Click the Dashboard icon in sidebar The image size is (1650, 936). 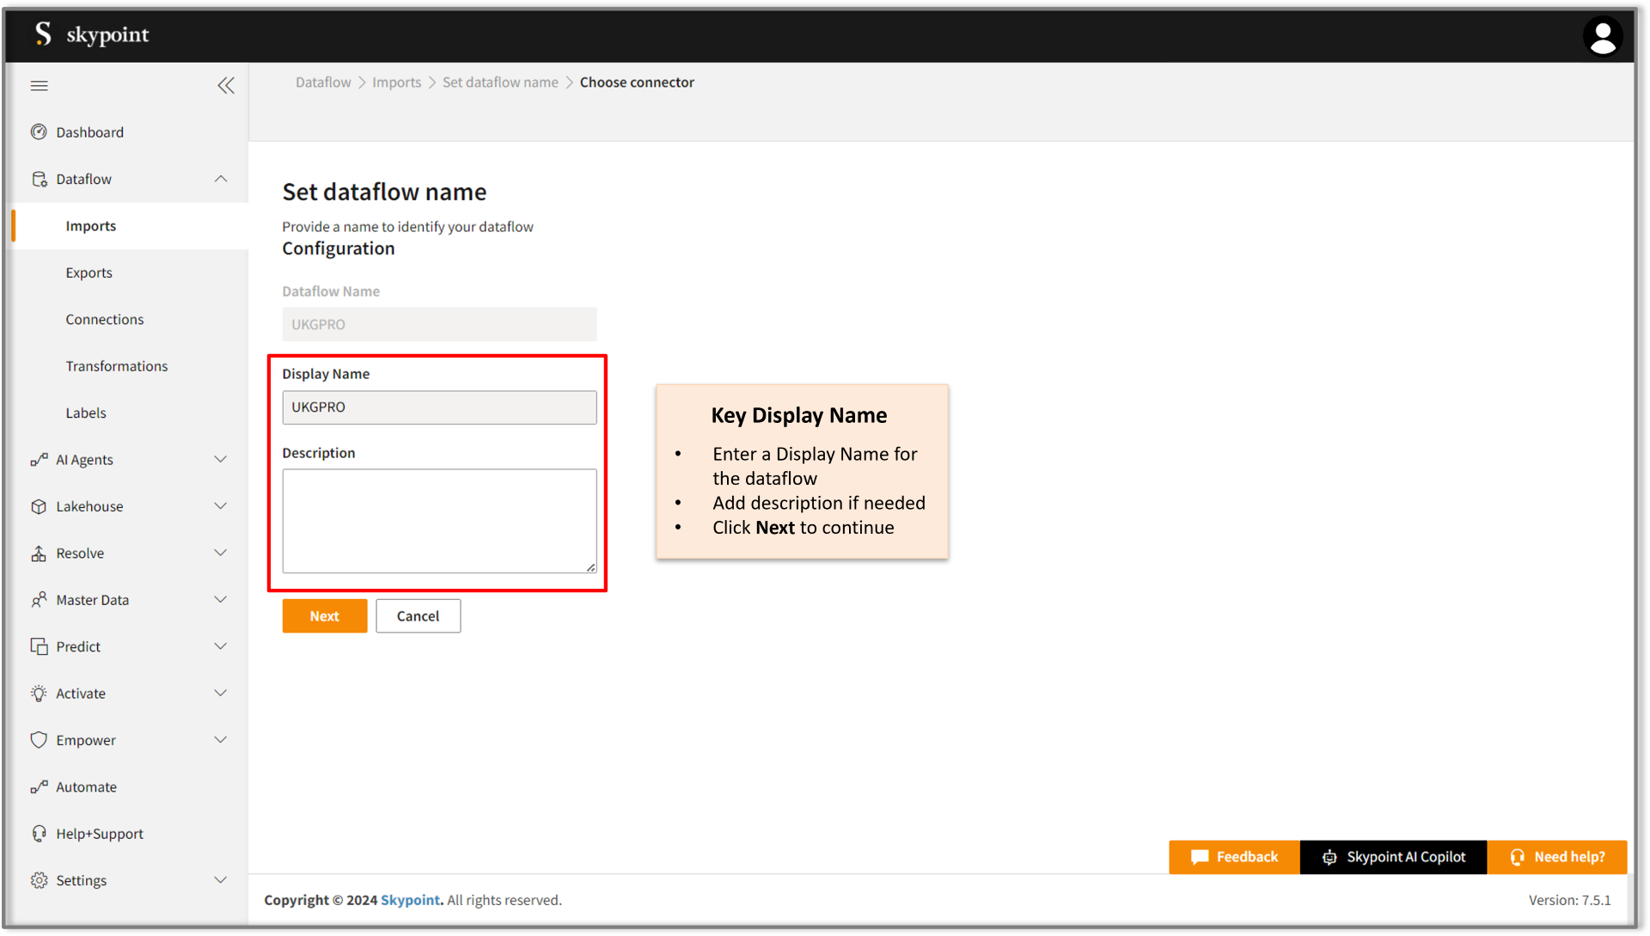coord(39,132)
